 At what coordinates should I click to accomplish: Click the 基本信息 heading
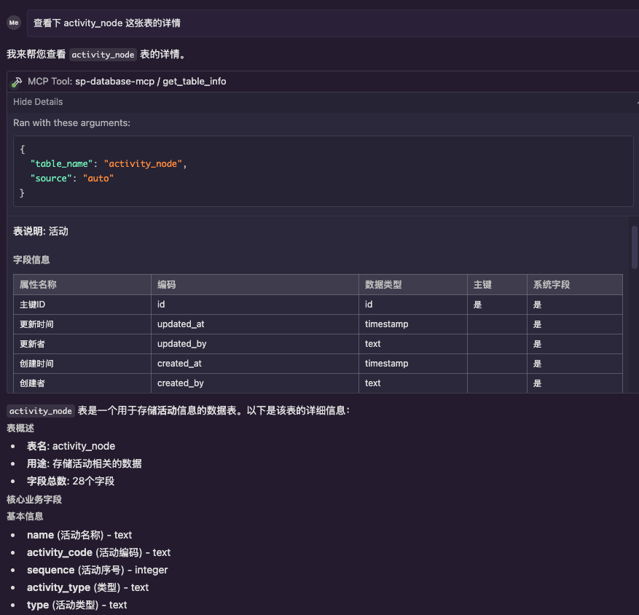point(25,517)
